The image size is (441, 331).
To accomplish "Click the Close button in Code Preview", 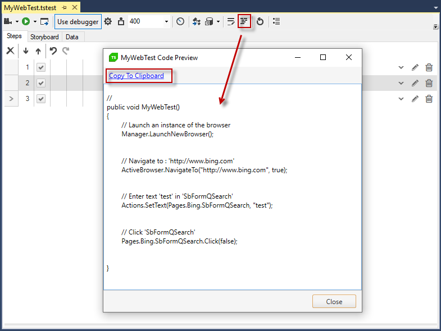I will 334,301.
